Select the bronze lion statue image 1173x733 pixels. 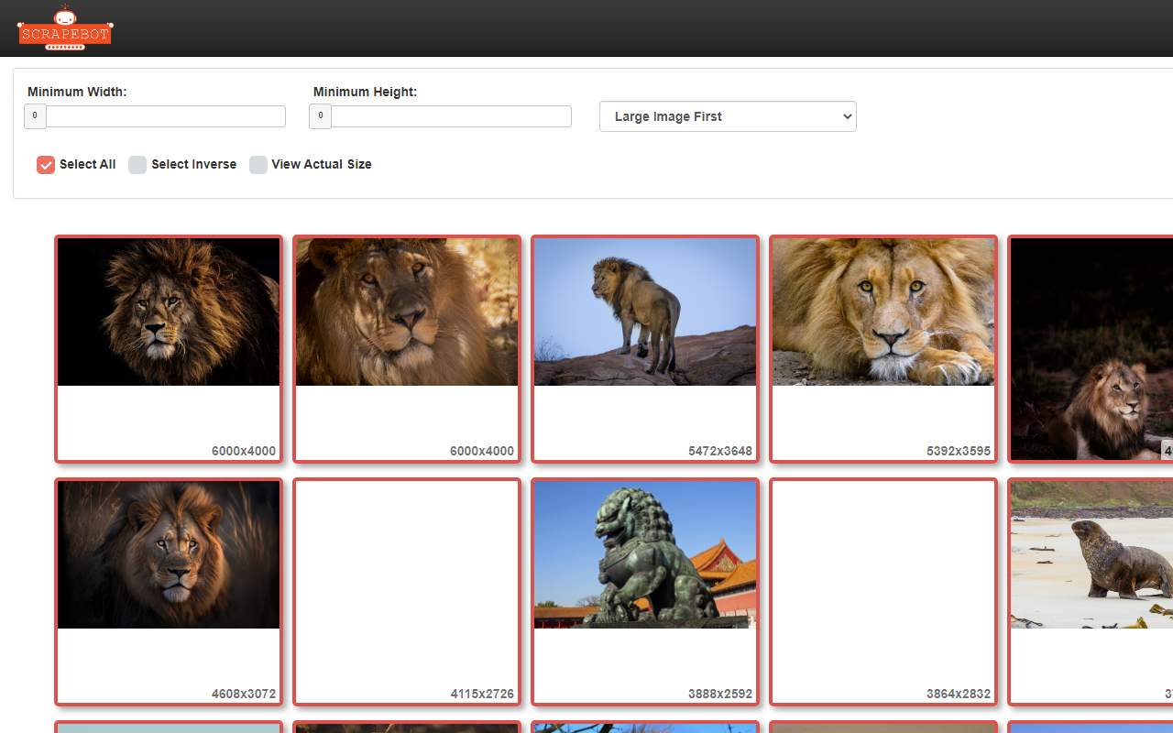click(644, 554)
